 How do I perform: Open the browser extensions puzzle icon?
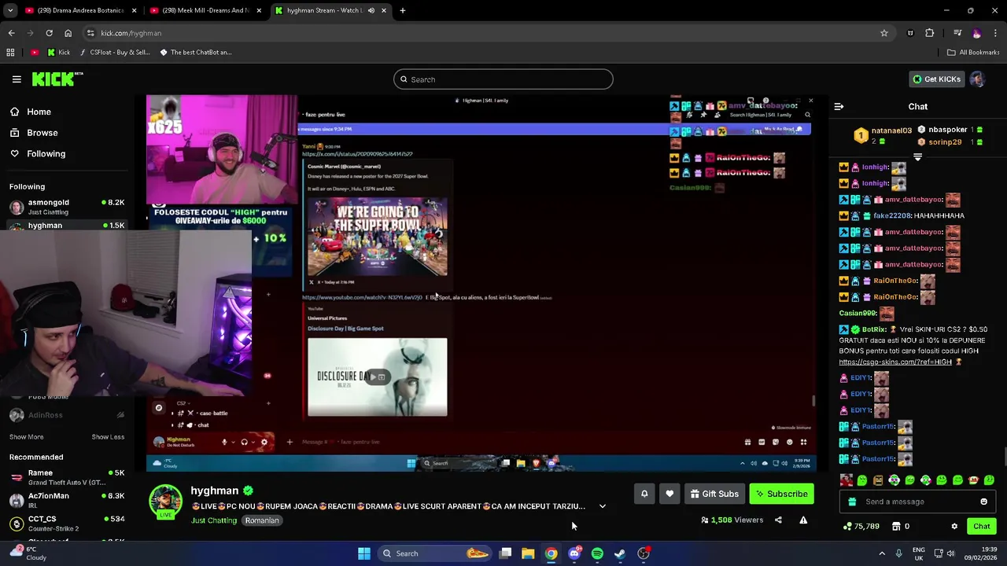930,33
